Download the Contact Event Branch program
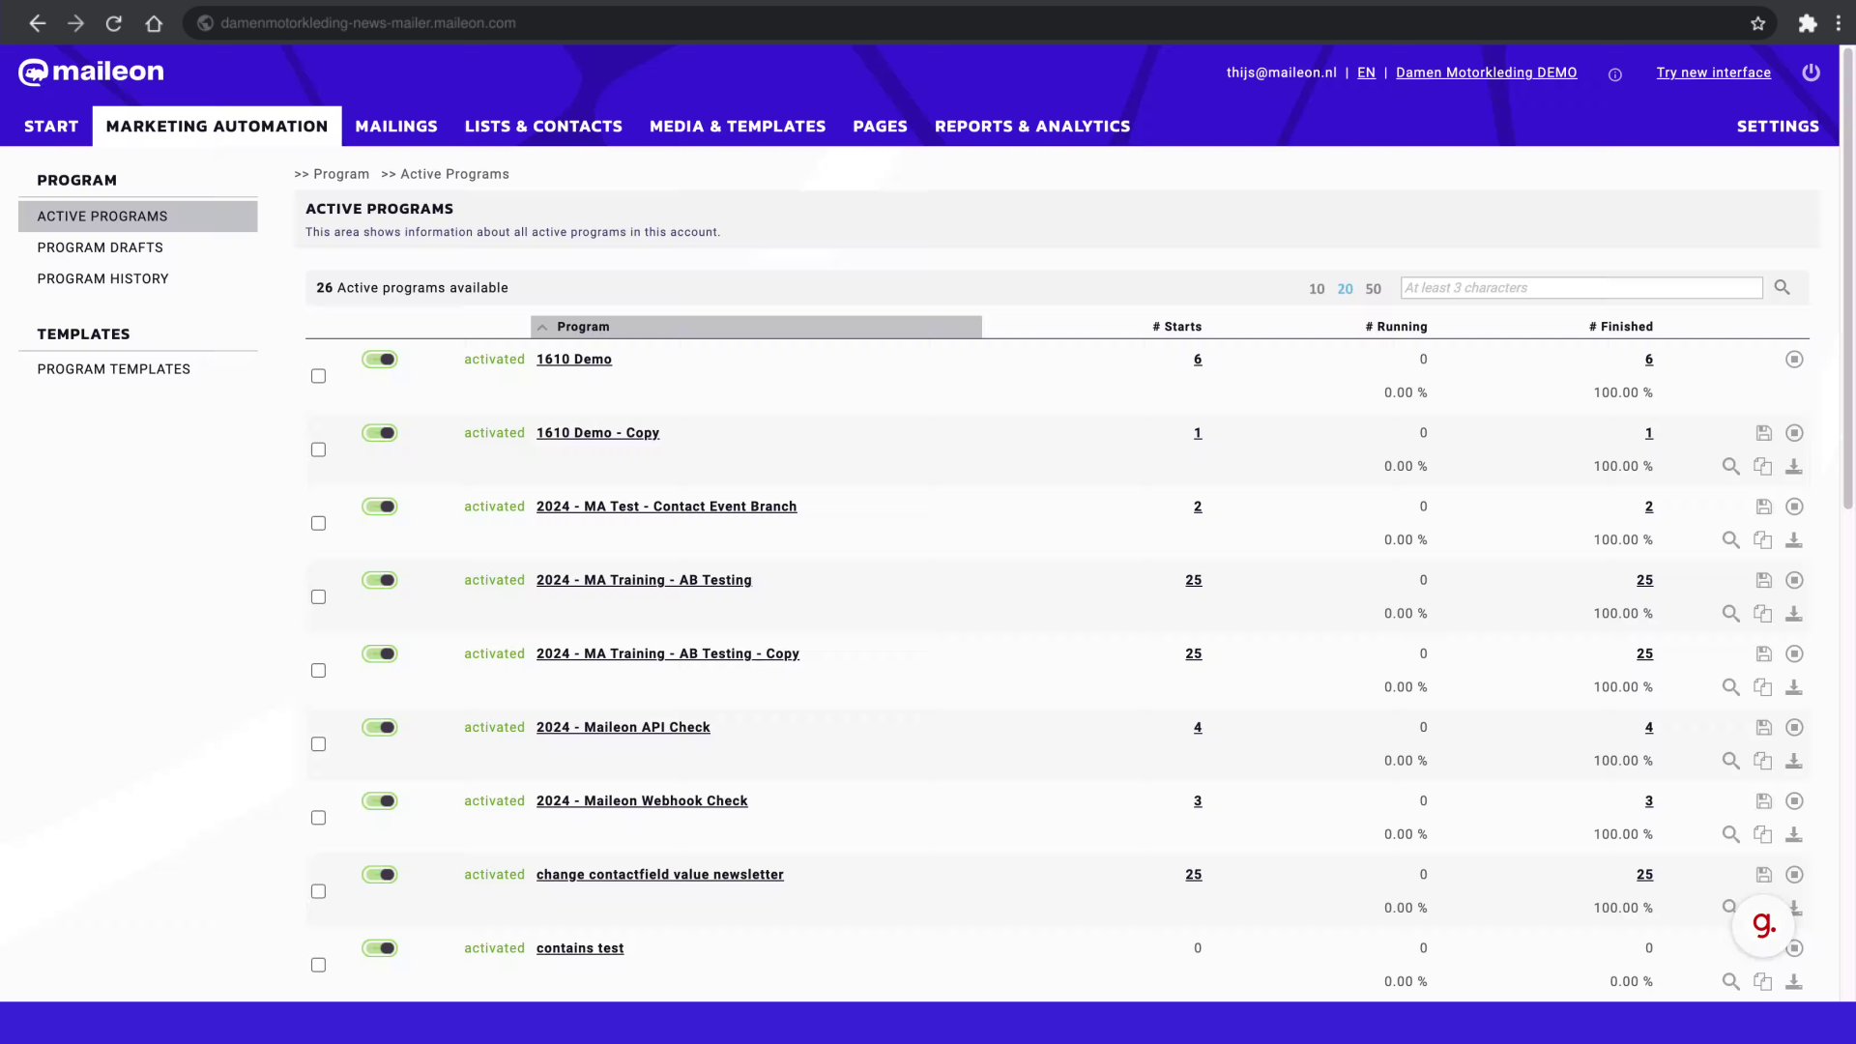Screen dimensions: 1856x1044 1793,540
